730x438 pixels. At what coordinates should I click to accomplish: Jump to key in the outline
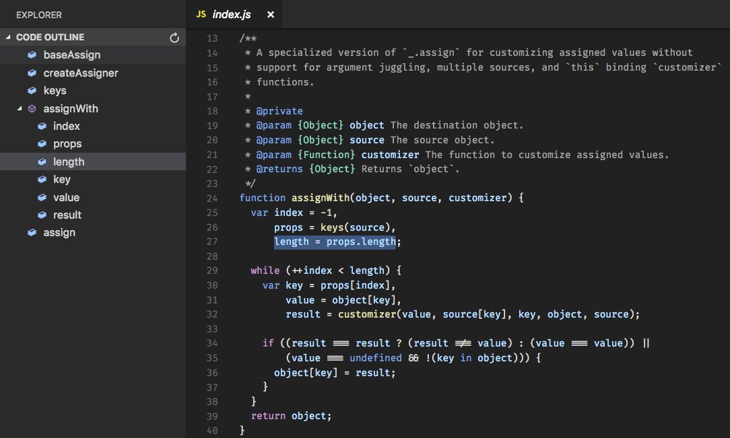pyautogui.click(x=93, y=180)
